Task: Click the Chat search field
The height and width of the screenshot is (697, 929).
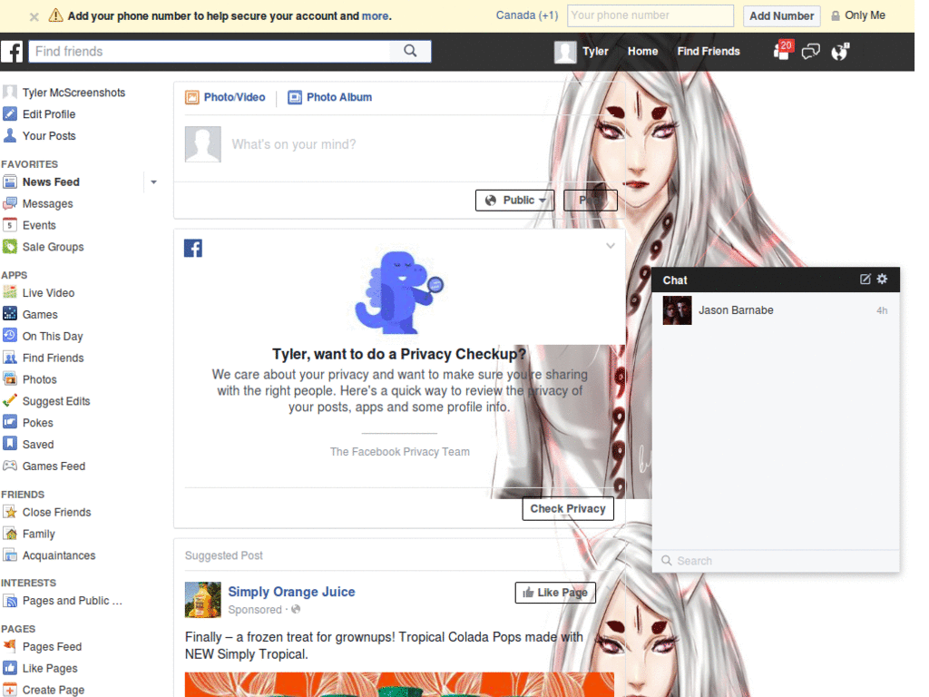Action: 776,561
